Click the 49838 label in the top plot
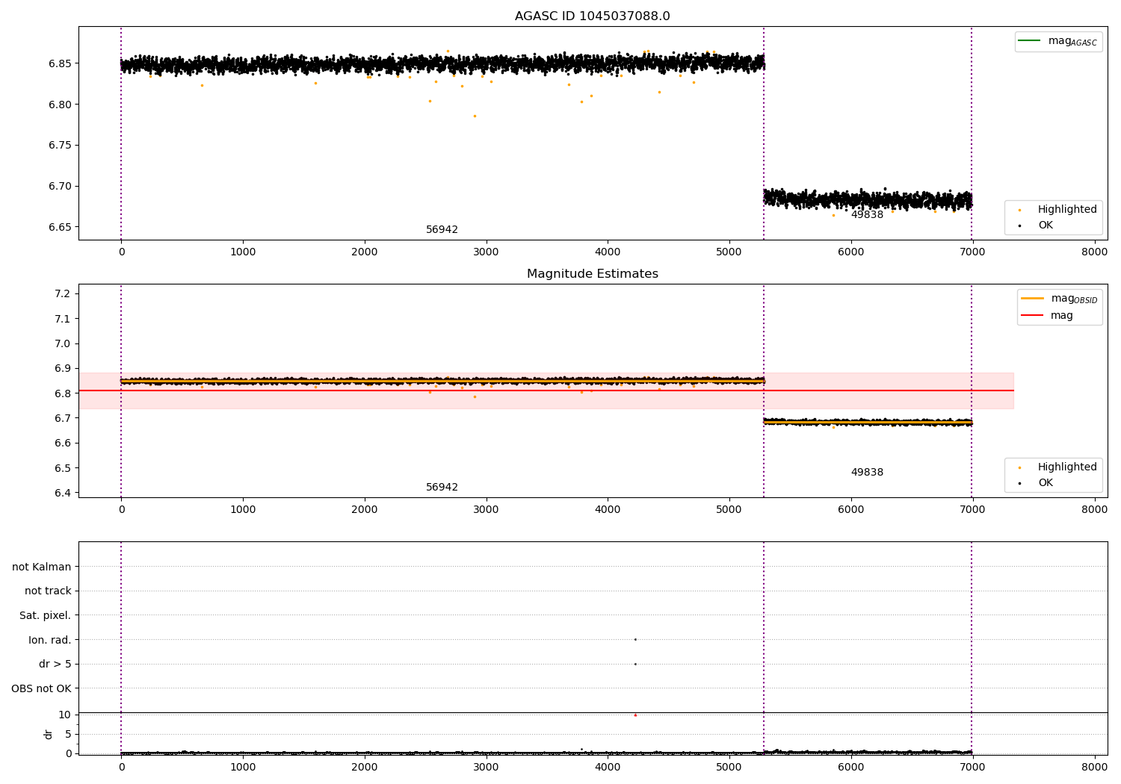This screenshot has height=784, width=1121. point(867,215)
